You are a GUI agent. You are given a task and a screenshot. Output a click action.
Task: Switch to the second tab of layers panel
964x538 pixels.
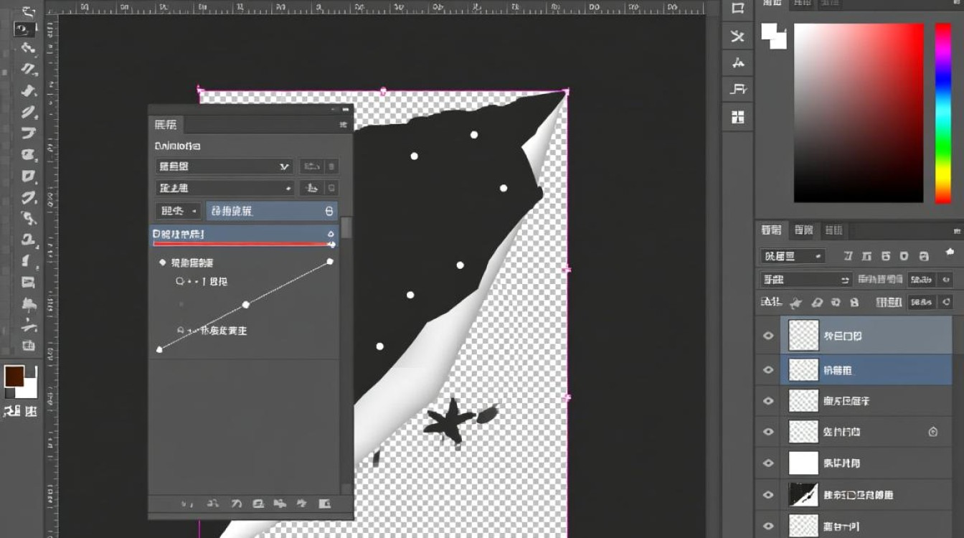pos(803,230)
